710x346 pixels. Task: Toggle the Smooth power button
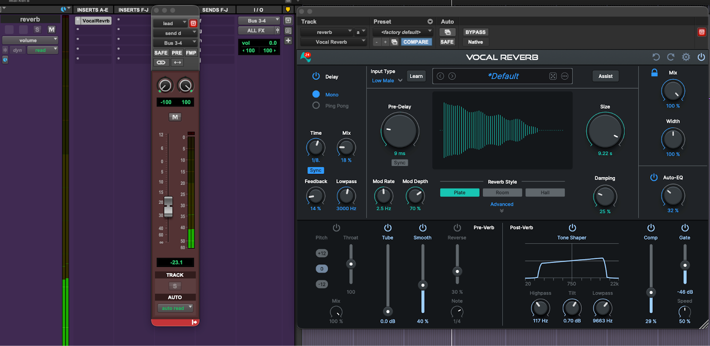(423, 228)
